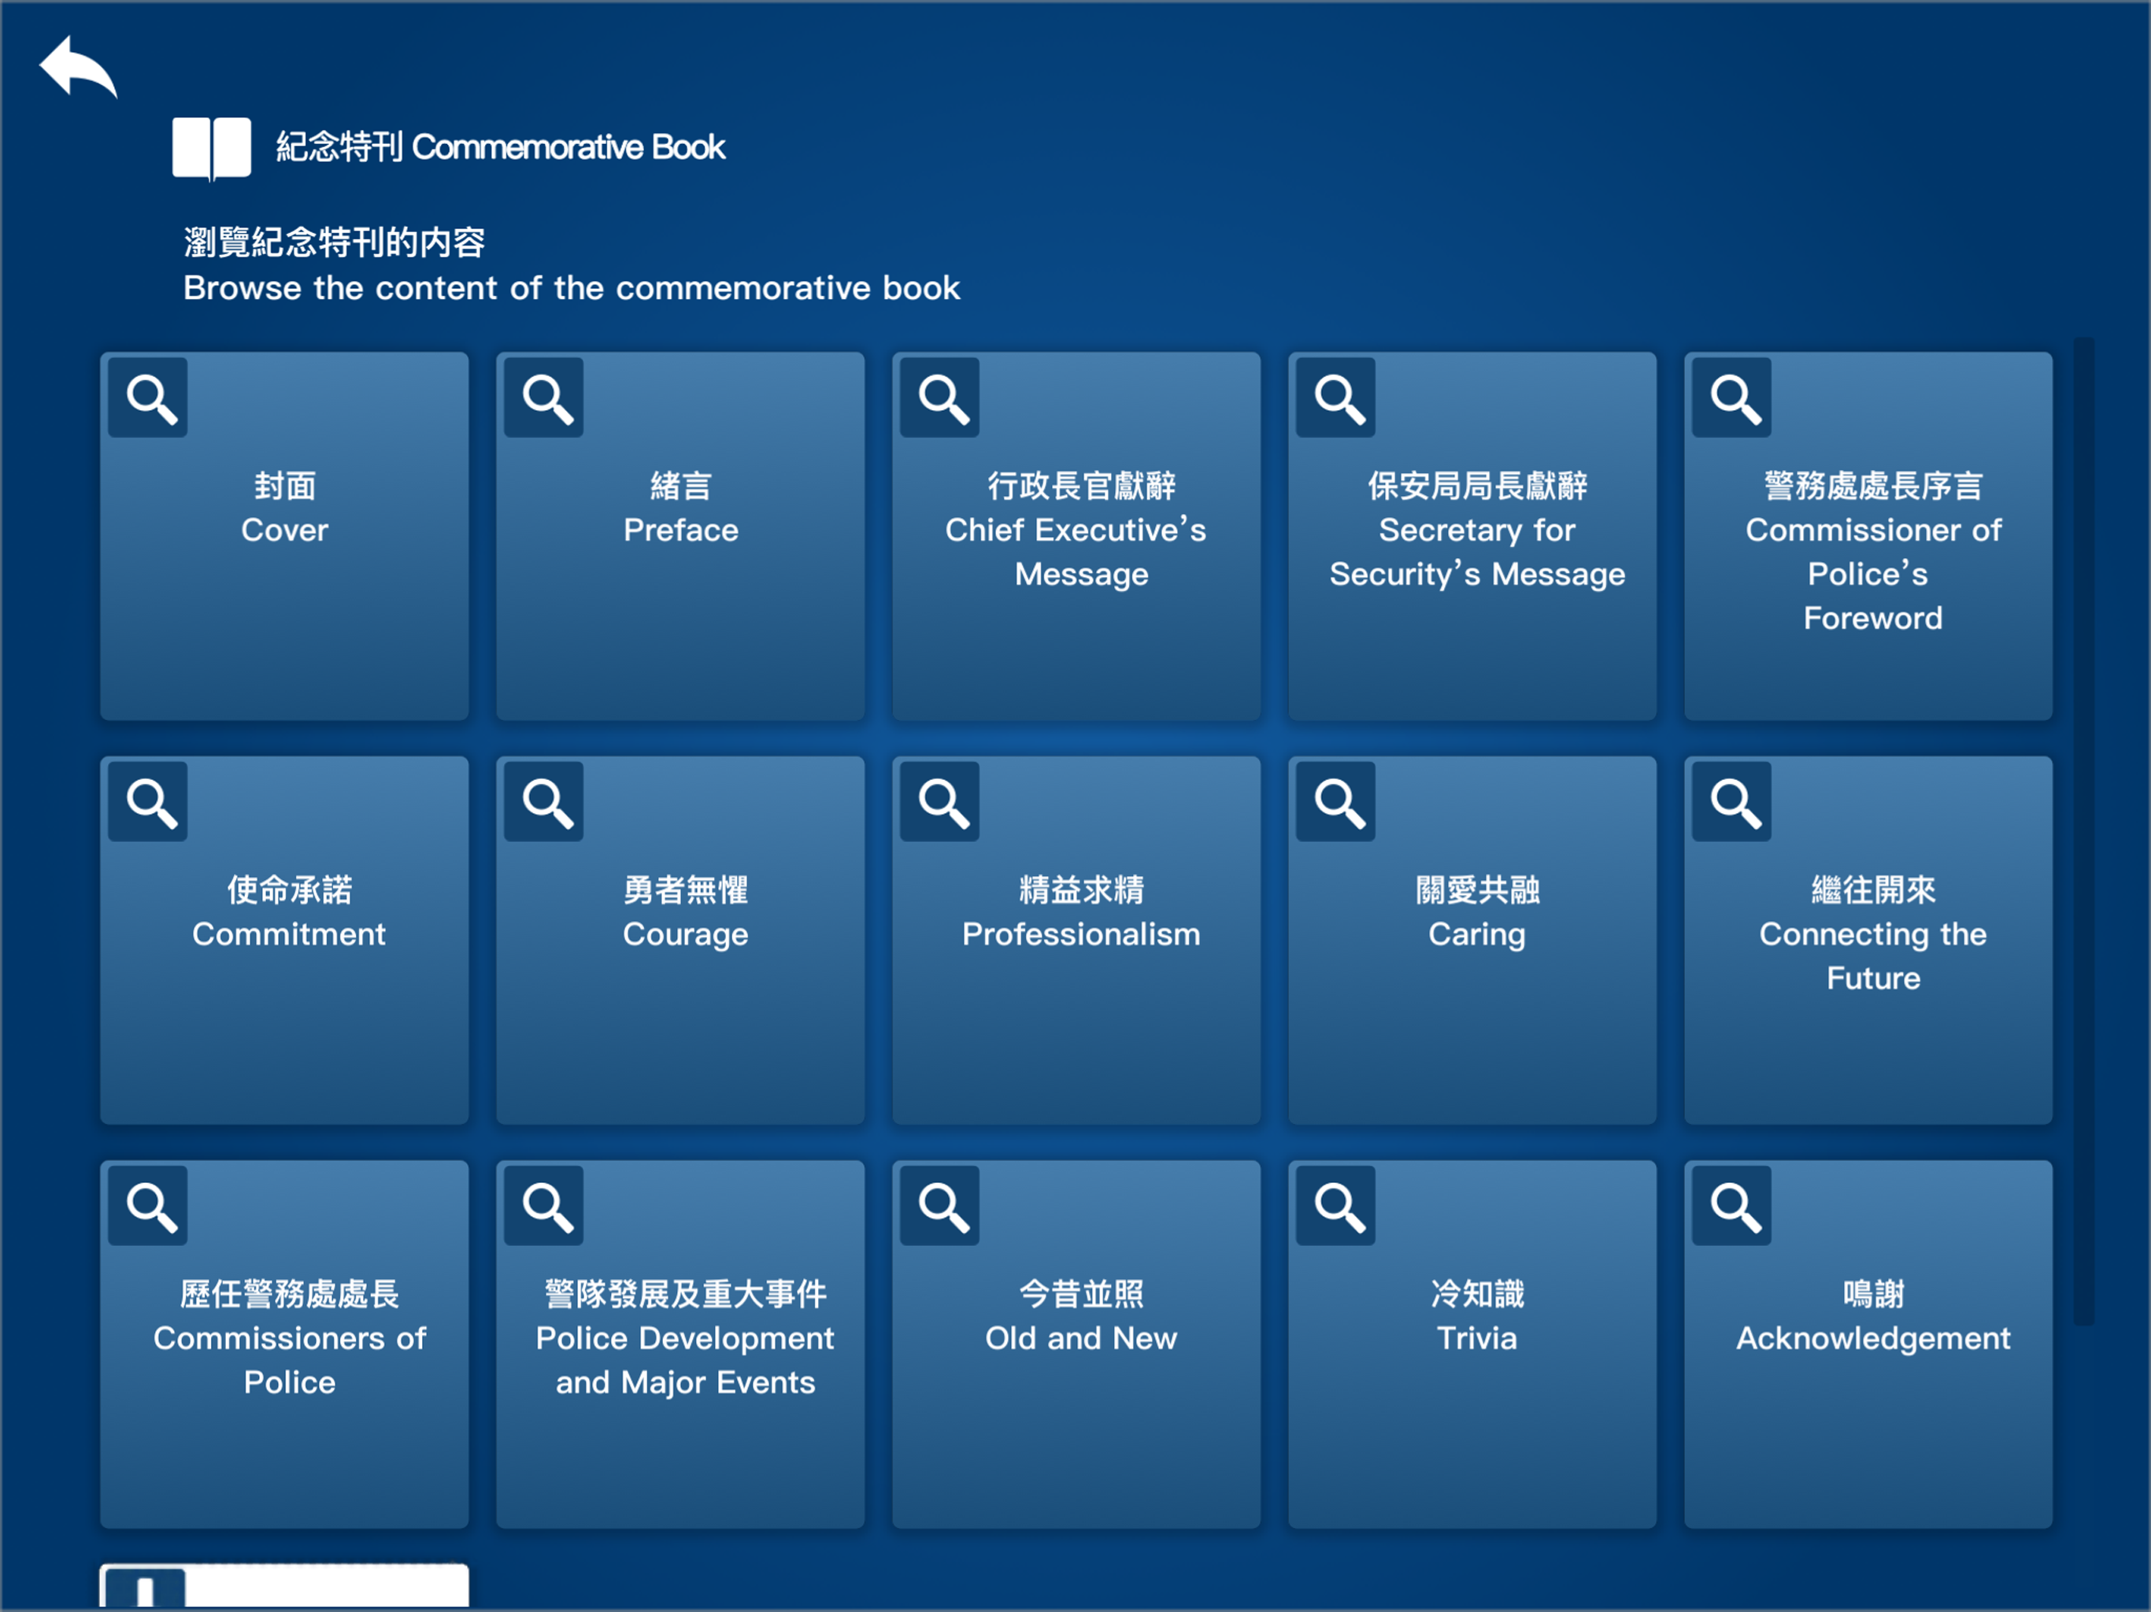Click the Commemorative Book open-book icon
Viewport: 2151px width, 1612px height.
point(211,148)
